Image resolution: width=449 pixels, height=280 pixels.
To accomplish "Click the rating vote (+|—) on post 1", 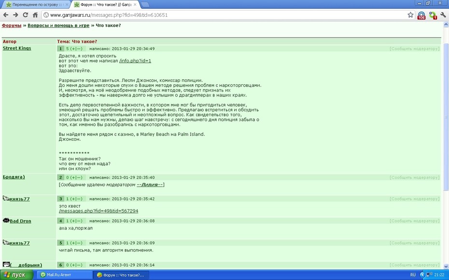I will (76, 49).
